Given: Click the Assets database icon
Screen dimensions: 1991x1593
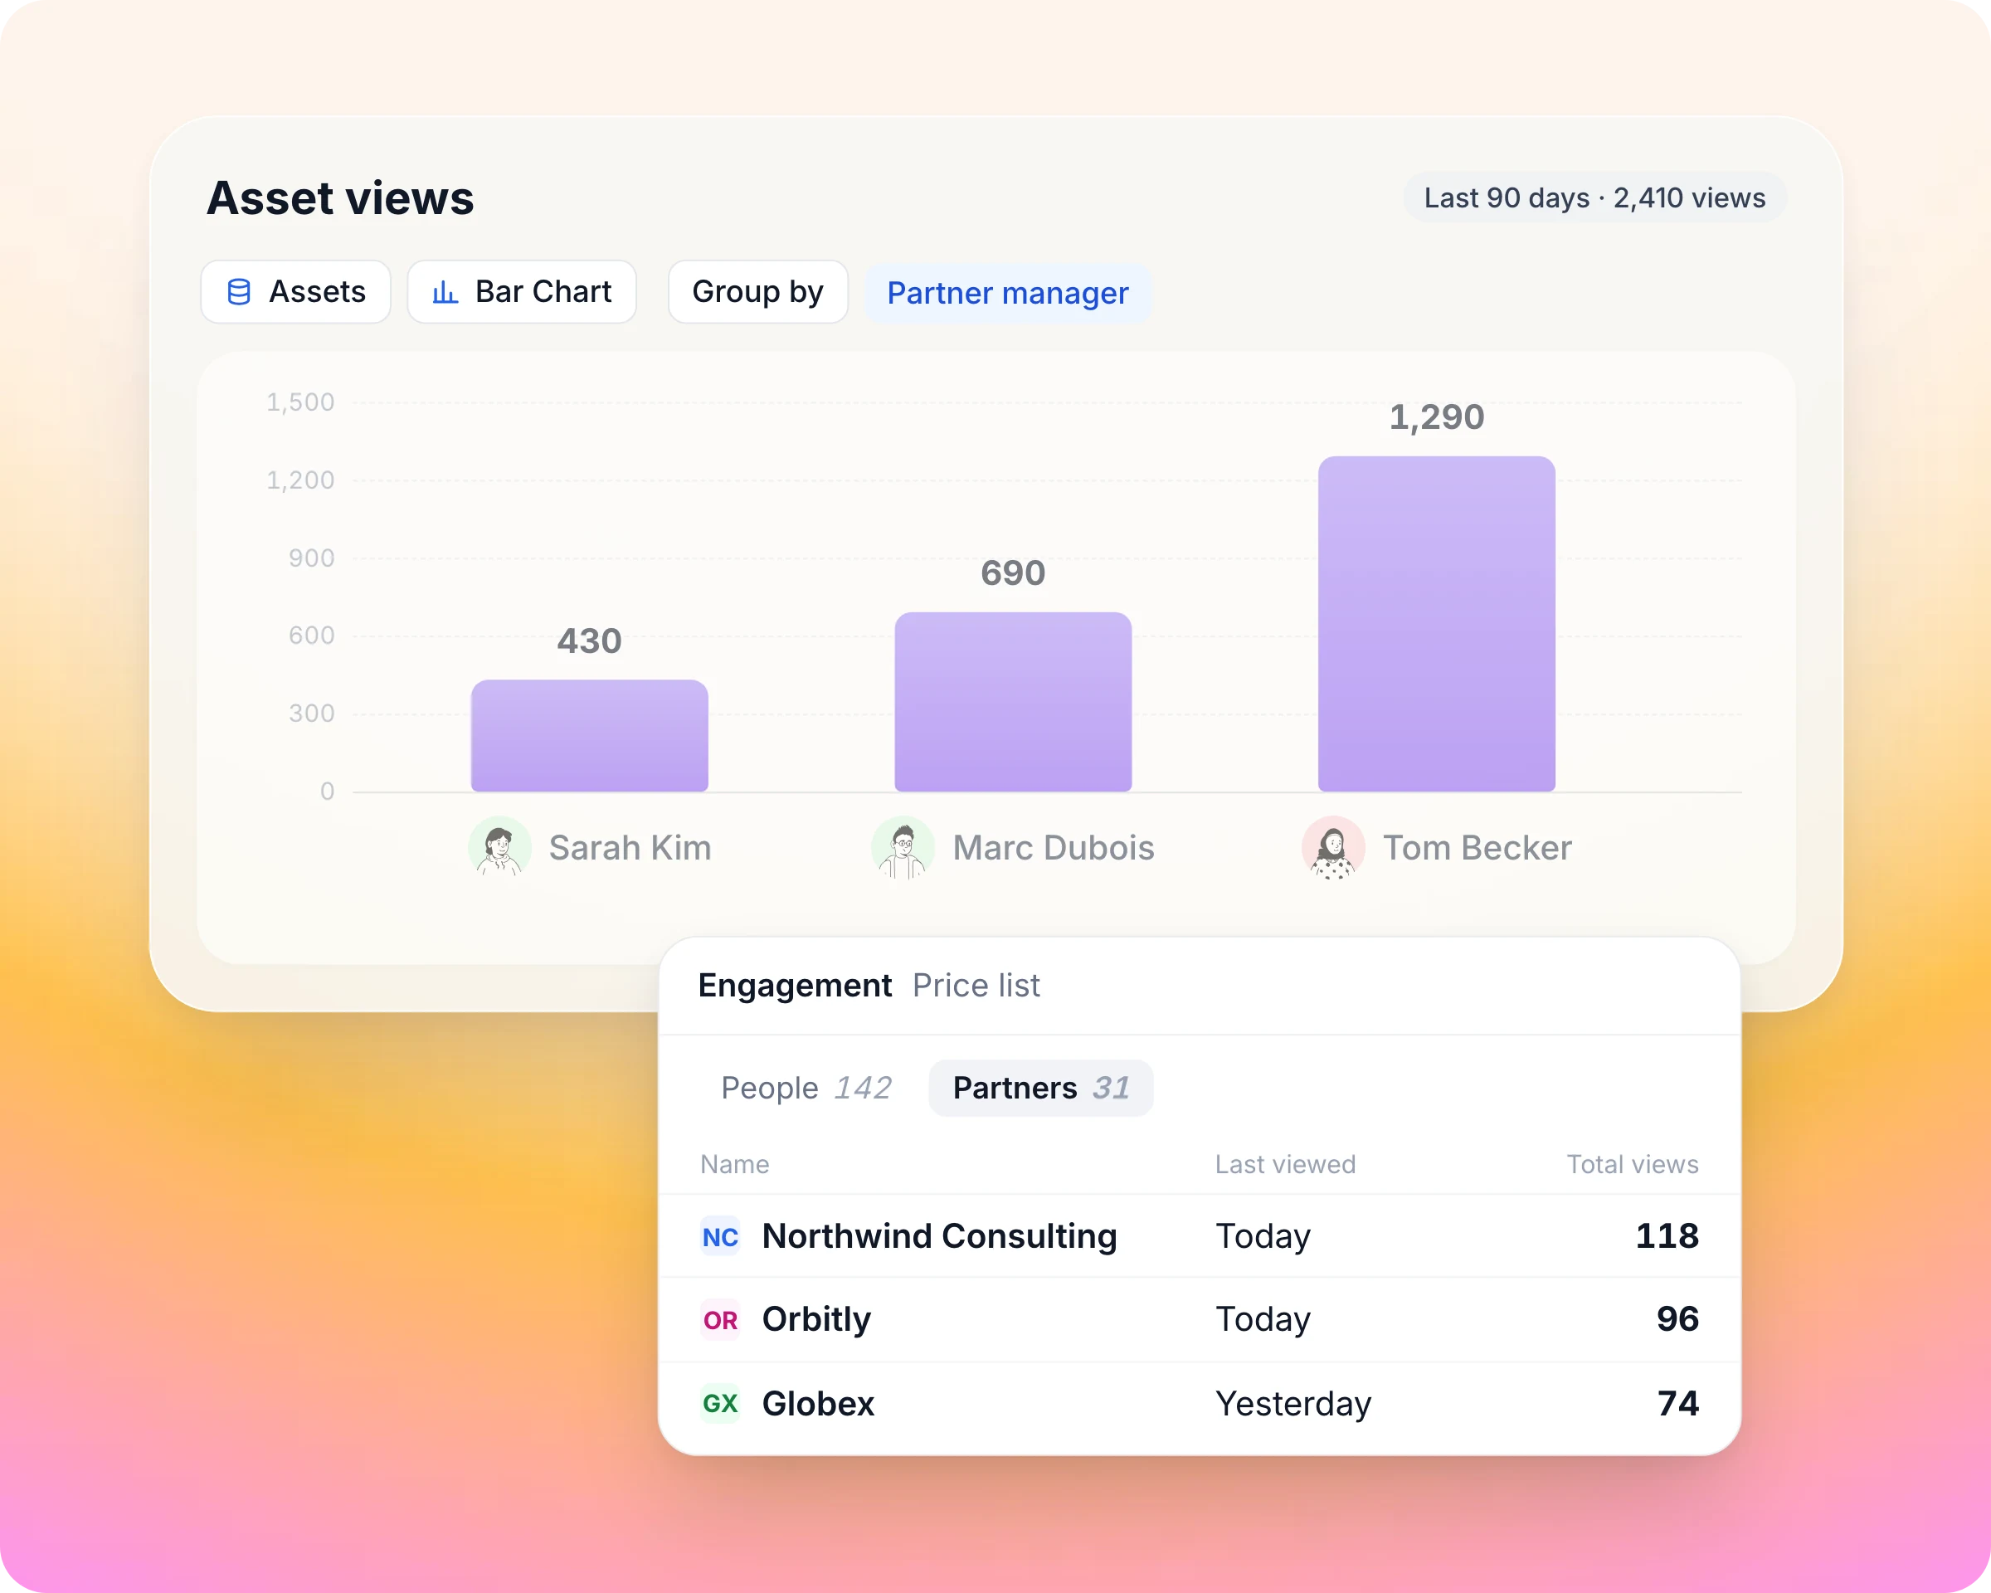Looking at the screenshot, I should (239, 292).
